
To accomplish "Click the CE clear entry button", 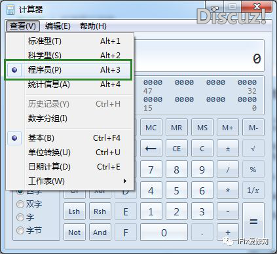I will tap(177, 149).
